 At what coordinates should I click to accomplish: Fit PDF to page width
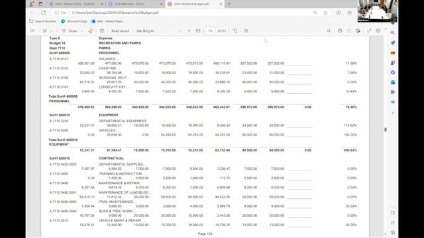tap(198, 31)
